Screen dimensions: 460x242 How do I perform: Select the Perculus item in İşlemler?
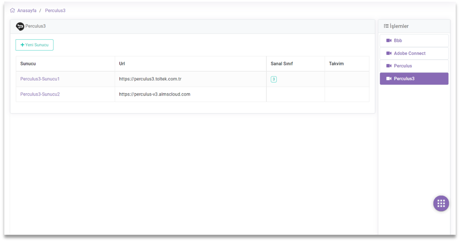pos(403,66)
